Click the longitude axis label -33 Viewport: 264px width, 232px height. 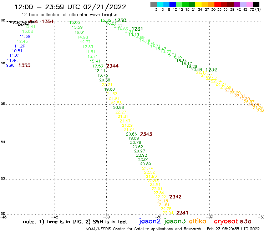tap(210, 217)
